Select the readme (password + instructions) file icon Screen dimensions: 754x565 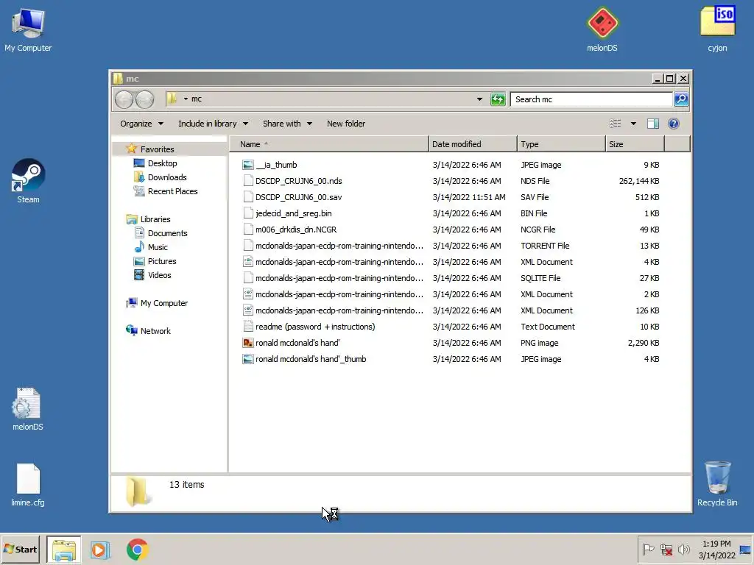point(247,327)
